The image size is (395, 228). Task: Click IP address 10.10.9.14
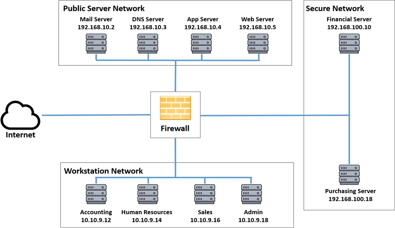(x=147, y=220)
